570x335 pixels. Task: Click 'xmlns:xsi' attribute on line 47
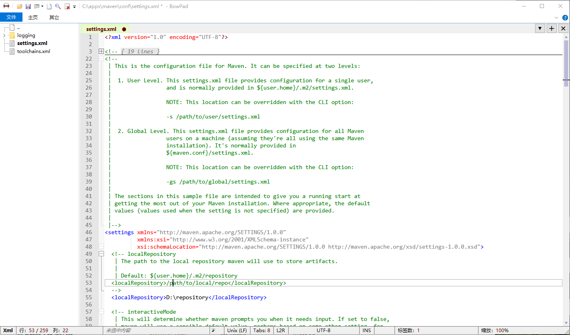point(152,239)
